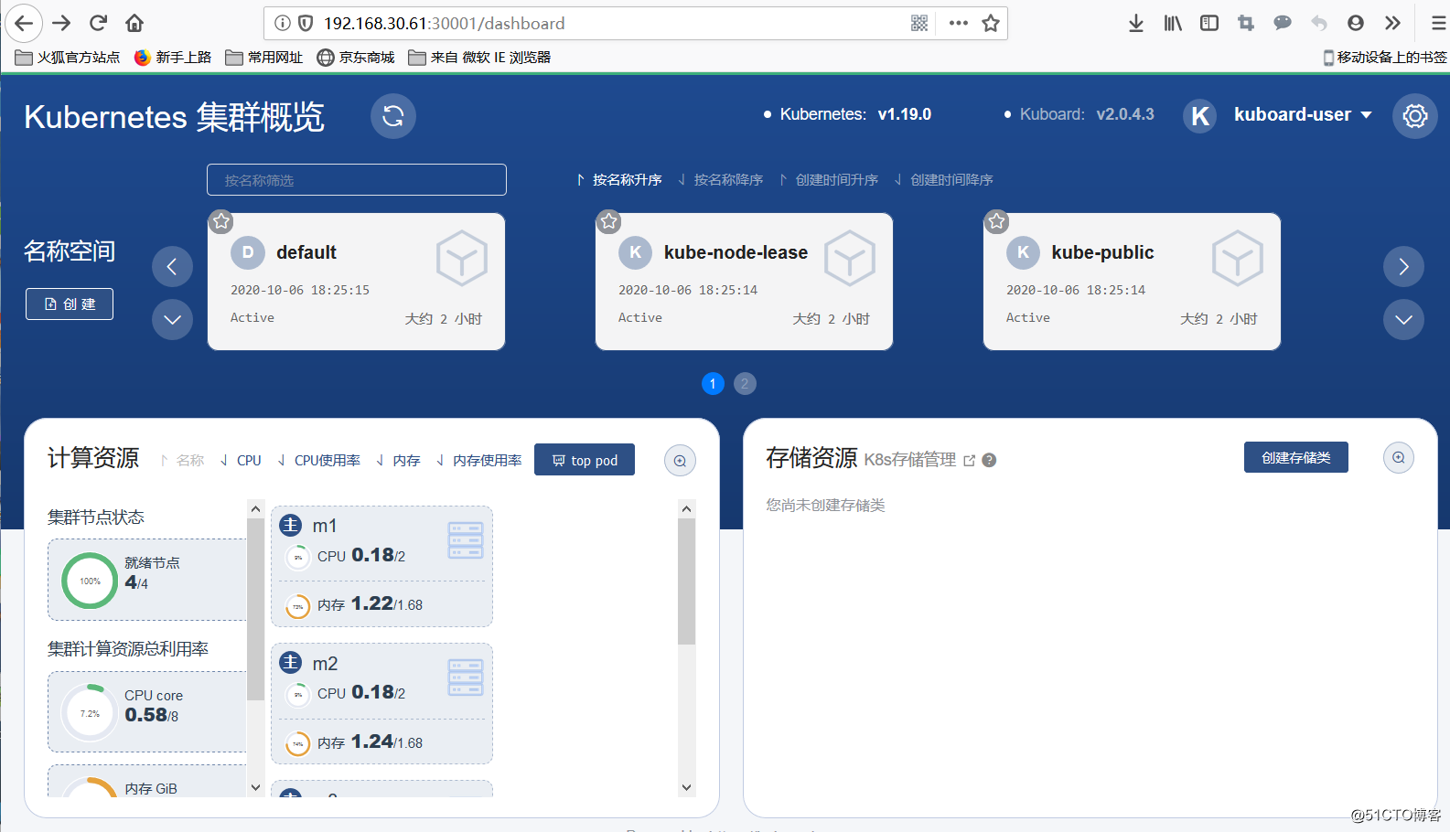The image size is (1450, 832).
Task: Open the 京东商城 bookmark
Action: 356,58
